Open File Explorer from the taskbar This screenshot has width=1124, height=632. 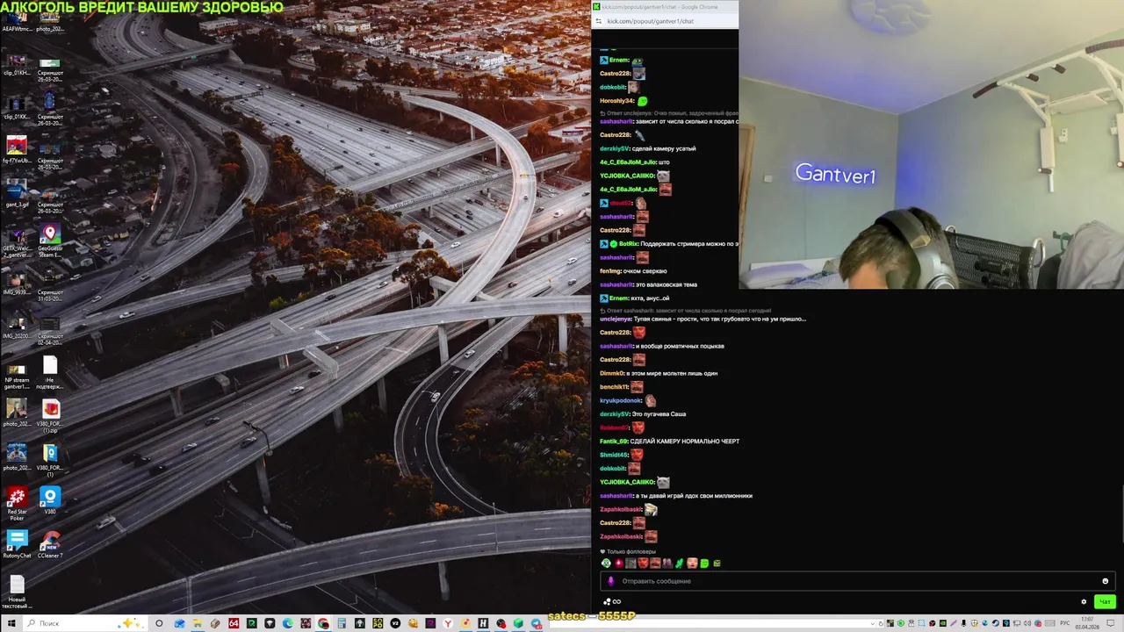point(198,623)
